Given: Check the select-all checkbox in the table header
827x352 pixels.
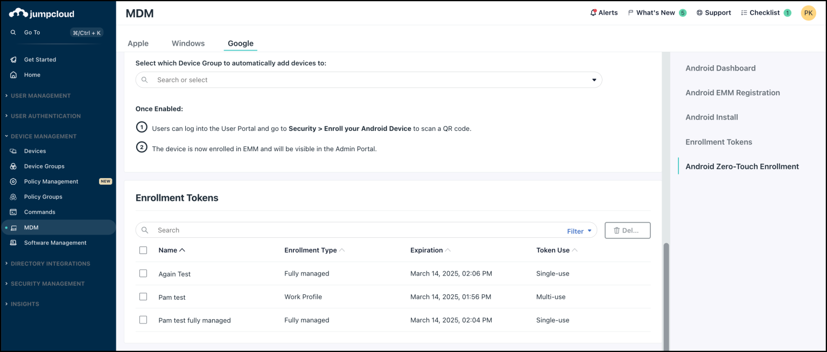Looking at the screenshot, I should [143, 250].
